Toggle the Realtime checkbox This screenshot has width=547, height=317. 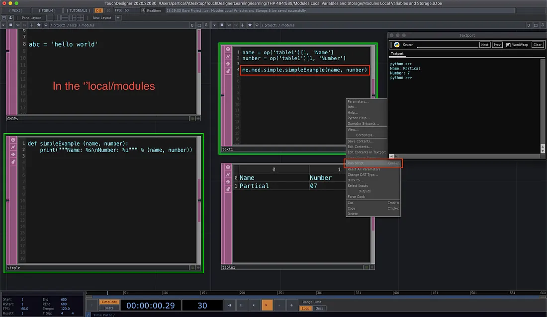pyautogui.click(x=143, y=10)
